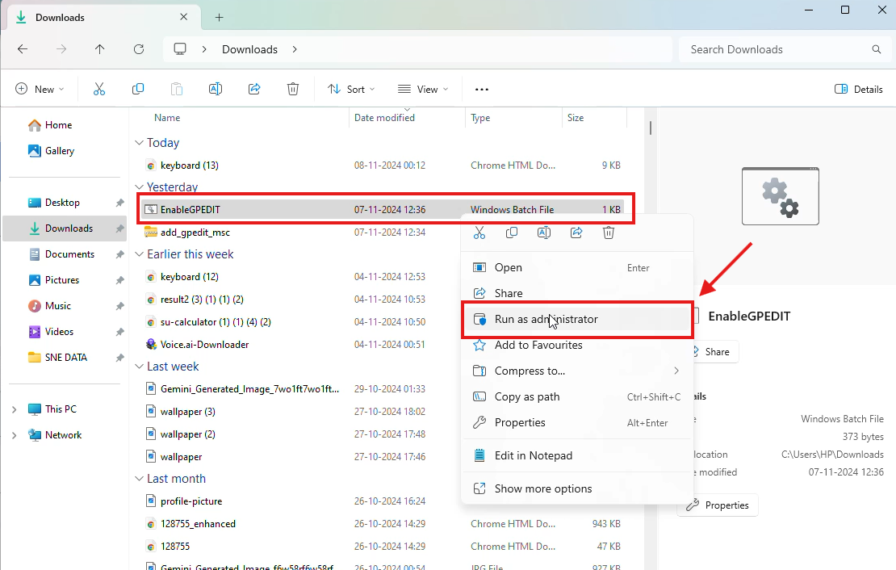This screenshot has height=570, width=896.
Task: Collapse the Today group
Action: click(x=139, y=142)
